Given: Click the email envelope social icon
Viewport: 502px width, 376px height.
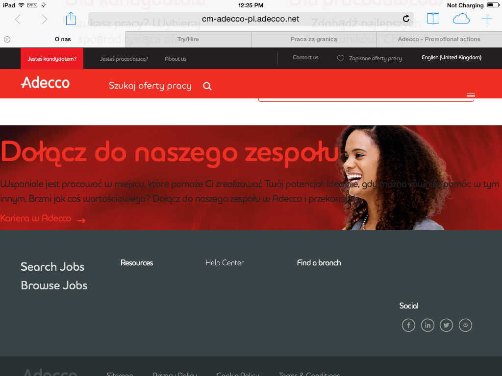Looking at the screenshot, I should point(466,326).
